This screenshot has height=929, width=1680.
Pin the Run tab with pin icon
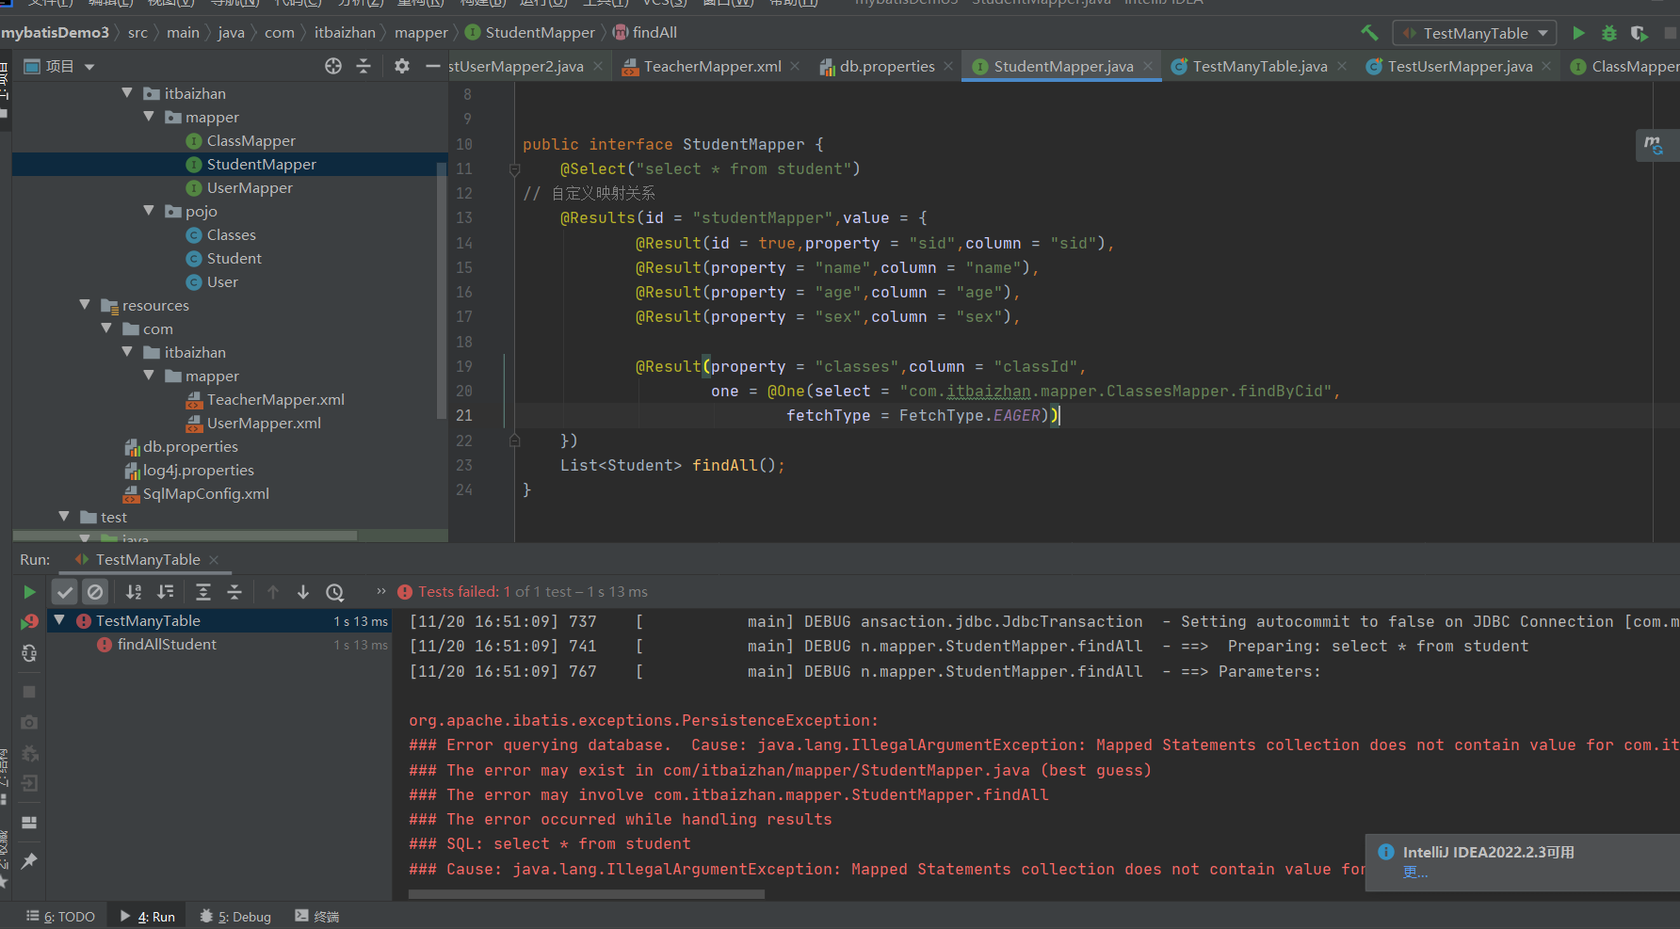click(29, 860)
